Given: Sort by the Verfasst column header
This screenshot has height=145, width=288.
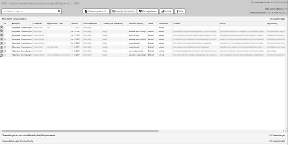Looking at the screenshot, I should (x=75, y=23).
